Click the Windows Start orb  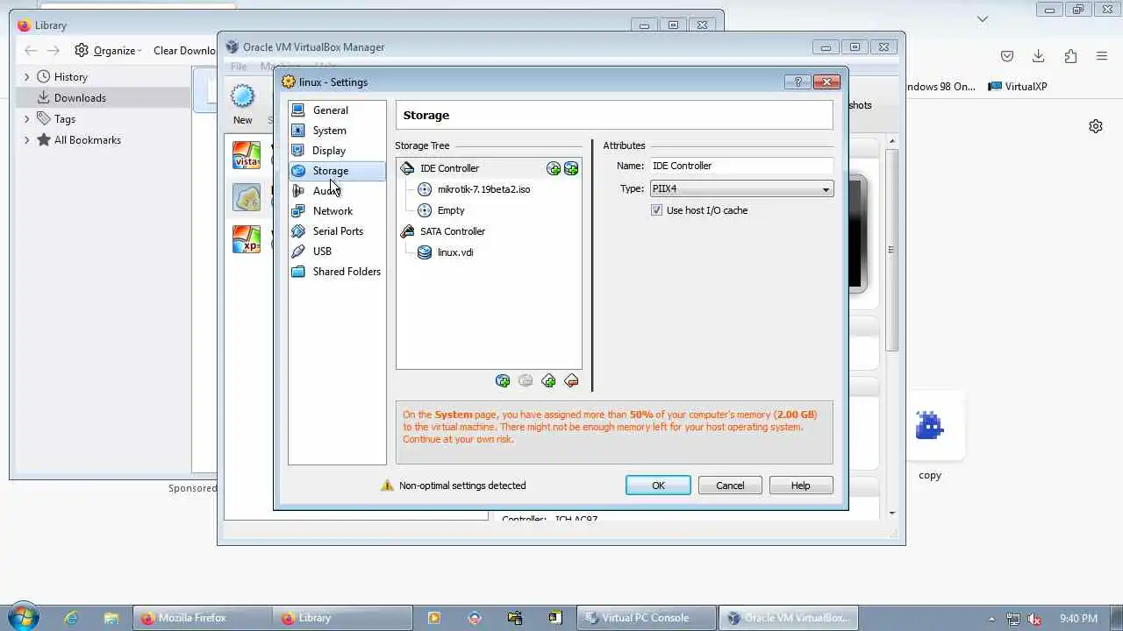pyautogui.click(x=23, y=618)
